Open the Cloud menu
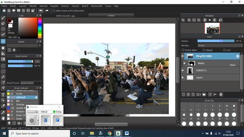 click(x=108, y=6)
